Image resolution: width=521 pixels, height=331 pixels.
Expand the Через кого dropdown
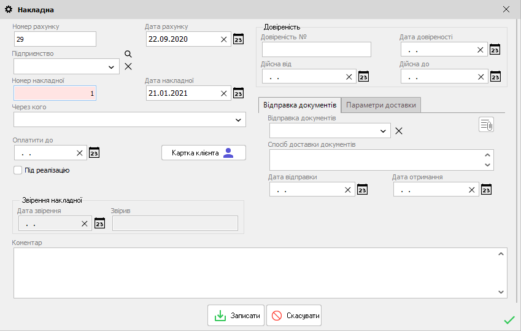pyautogui.click(x=238, y=120)
